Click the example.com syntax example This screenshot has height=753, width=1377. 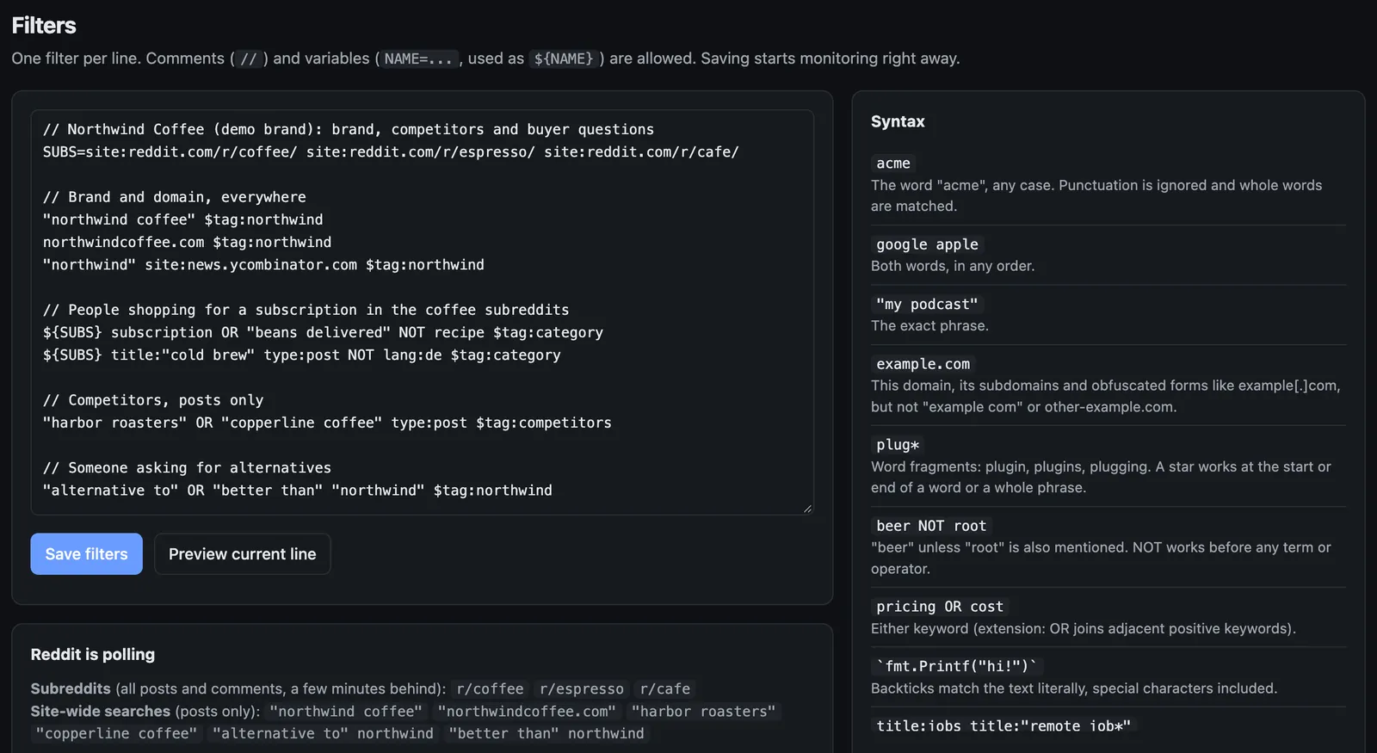(923, 364)
